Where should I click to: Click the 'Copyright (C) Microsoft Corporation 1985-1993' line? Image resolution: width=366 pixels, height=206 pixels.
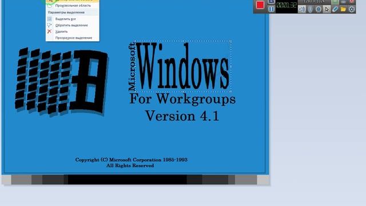[131, 160]
